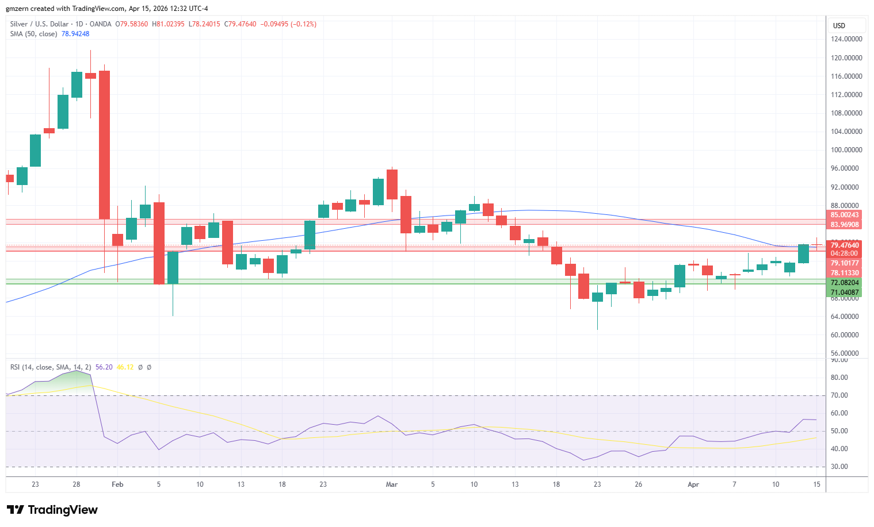Select the SMA (50, close) indicator label

coord(33,34)
